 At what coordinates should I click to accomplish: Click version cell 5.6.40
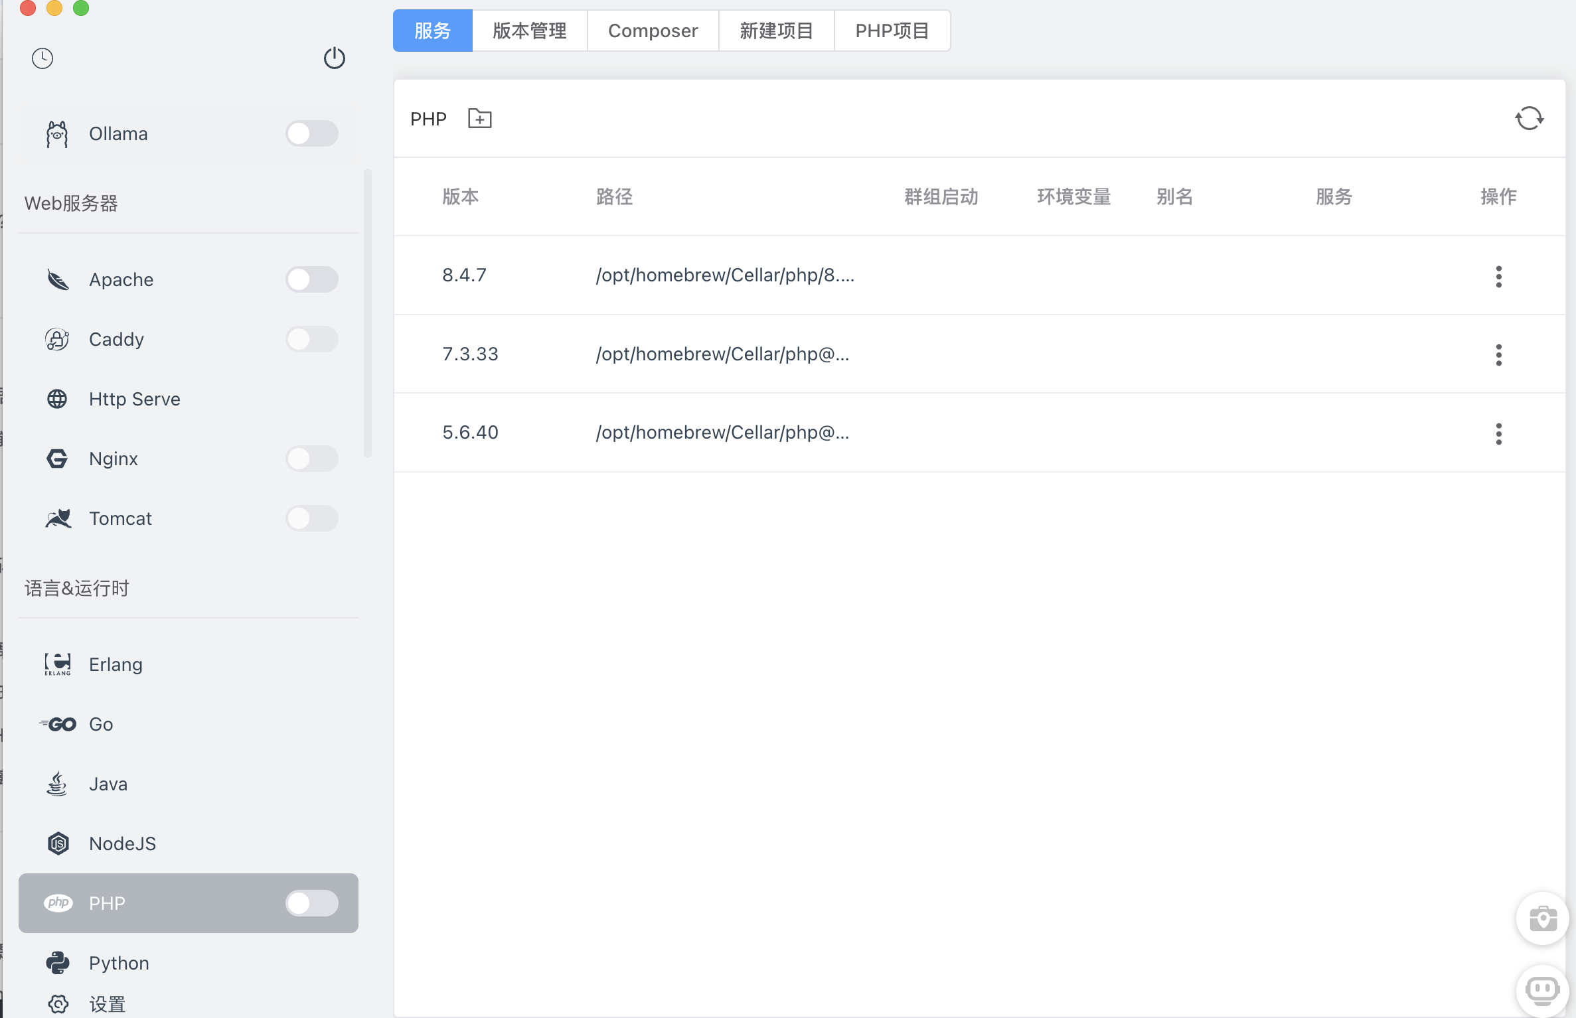(x=471, y=432)
